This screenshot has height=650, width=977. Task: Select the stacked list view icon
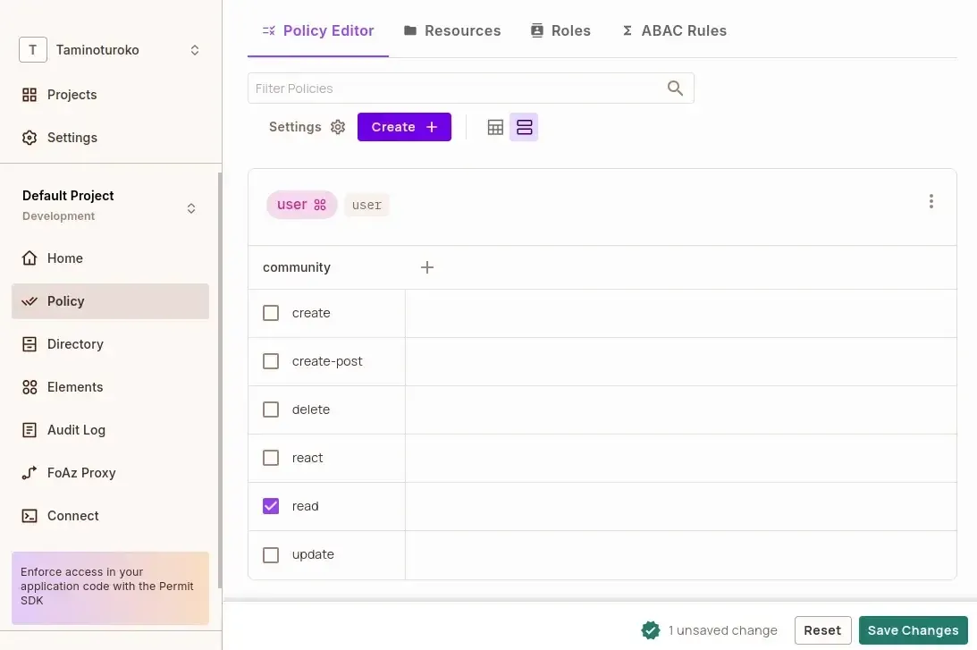[x=525, y=127]
